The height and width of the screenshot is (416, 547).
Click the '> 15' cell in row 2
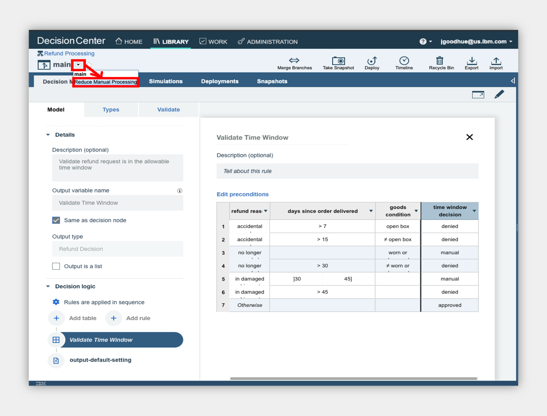(x=322, y=239)
